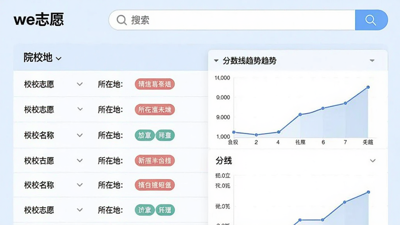Click right green tag in green-tagged 校校名称 row
The width and height of the screenshot is (400, 225).
(x=165, y=135)
